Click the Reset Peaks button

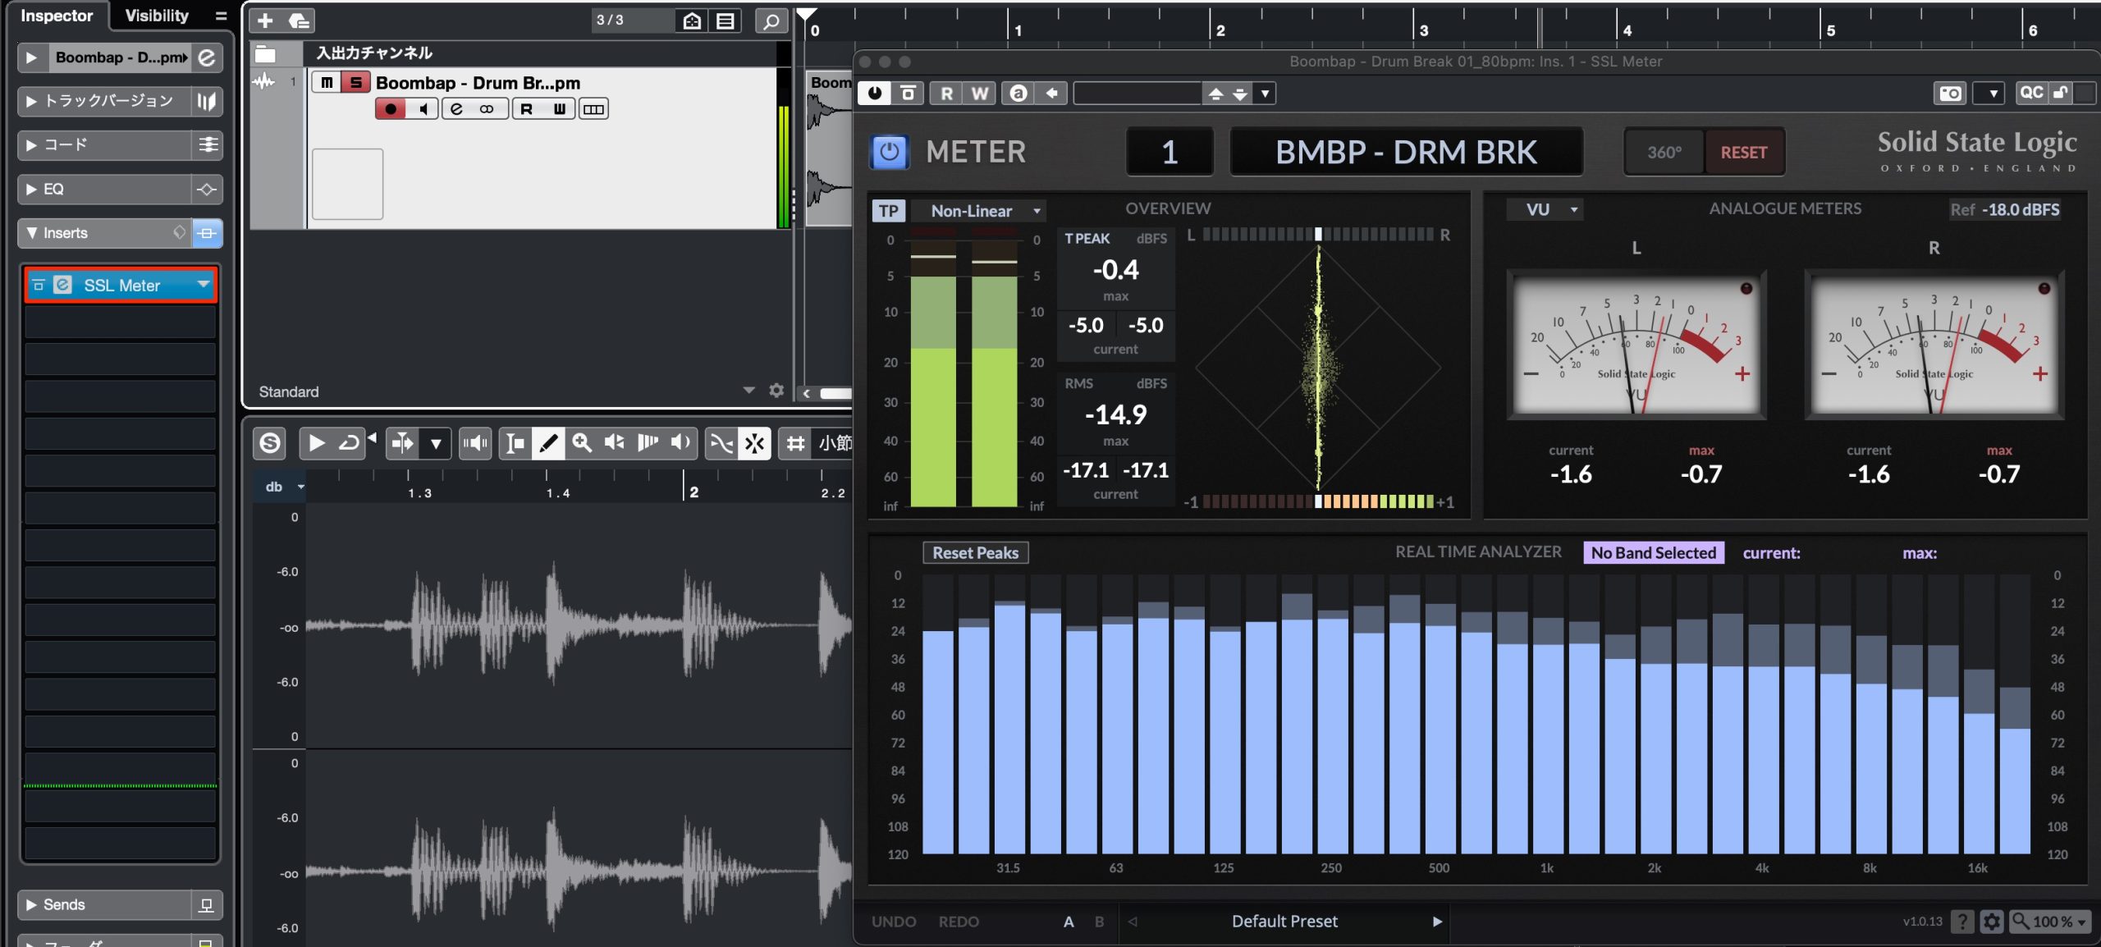(975, 553)
